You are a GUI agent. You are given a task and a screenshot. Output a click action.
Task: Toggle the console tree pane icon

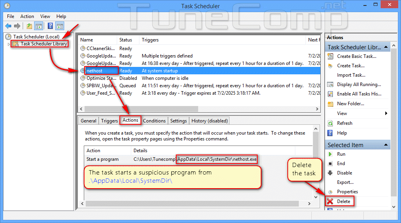(x=39, y=26)
